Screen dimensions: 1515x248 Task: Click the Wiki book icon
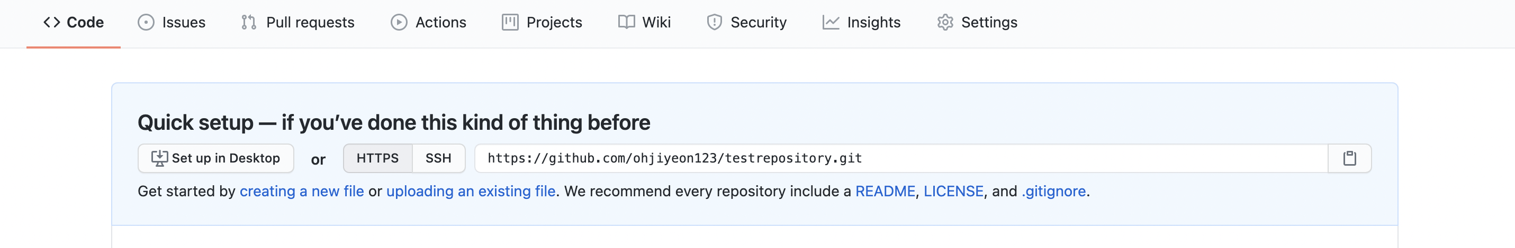coord(626,22)
